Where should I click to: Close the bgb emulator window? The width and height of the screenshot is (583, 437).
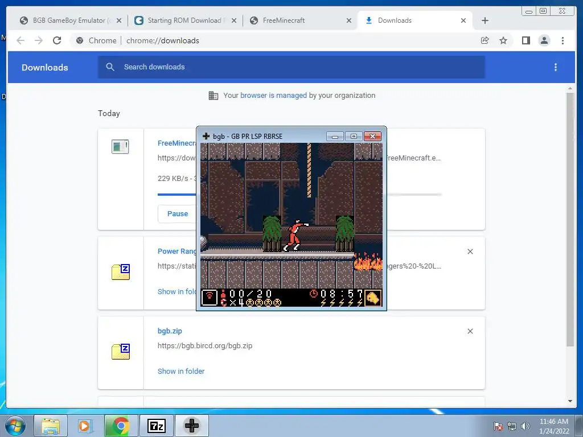tap(372, 137)
